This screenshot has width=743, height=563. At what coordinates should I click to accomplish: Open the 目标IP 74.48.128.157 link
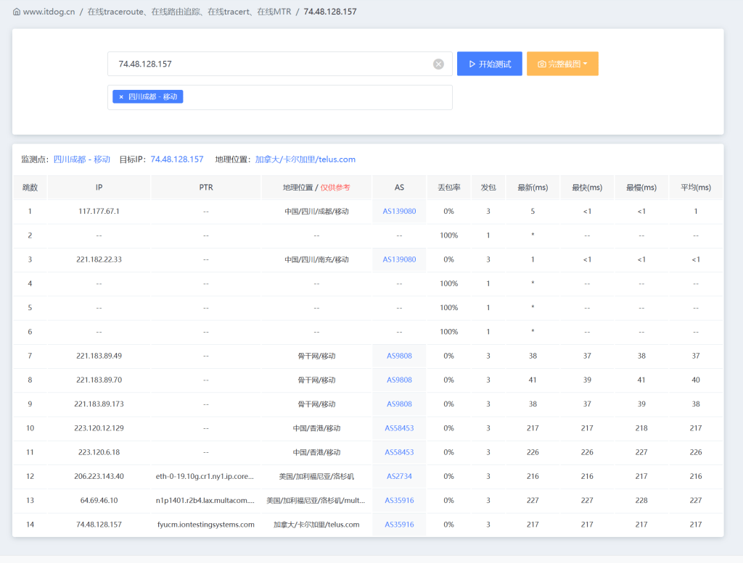[x=177, y=159]
